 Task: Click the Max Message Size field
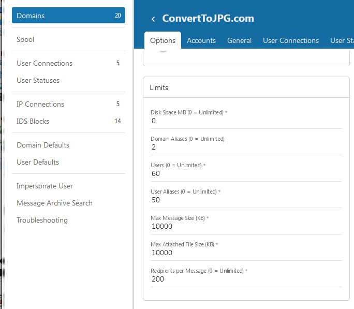246,227
